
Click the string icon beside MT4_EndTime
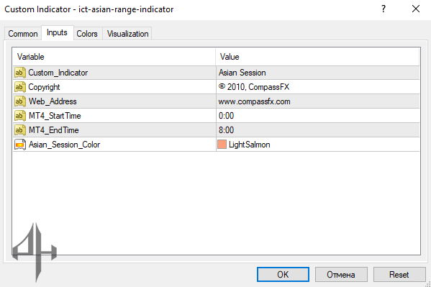(20, 130)
